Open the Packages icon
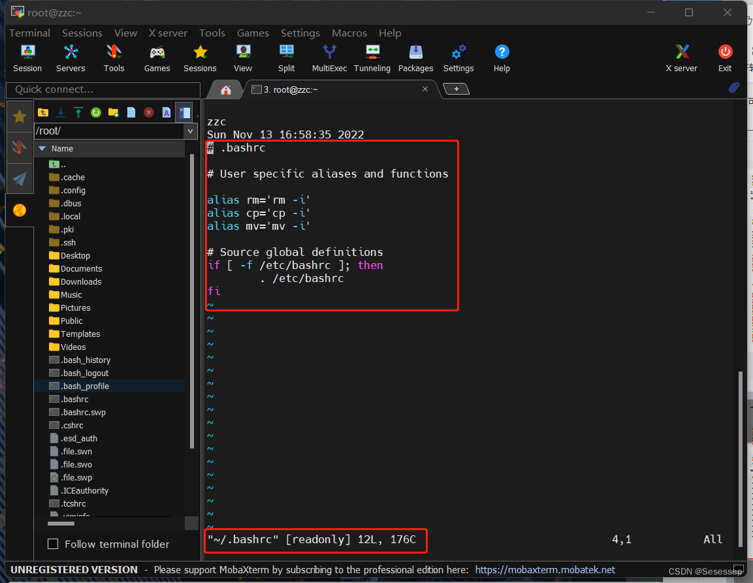This screenshot has width=753, height=583. tap(416, 57)
